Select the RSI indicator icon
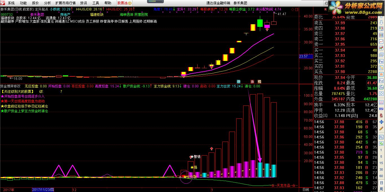Viewport: 385px width, 192px height. (381, 109)
